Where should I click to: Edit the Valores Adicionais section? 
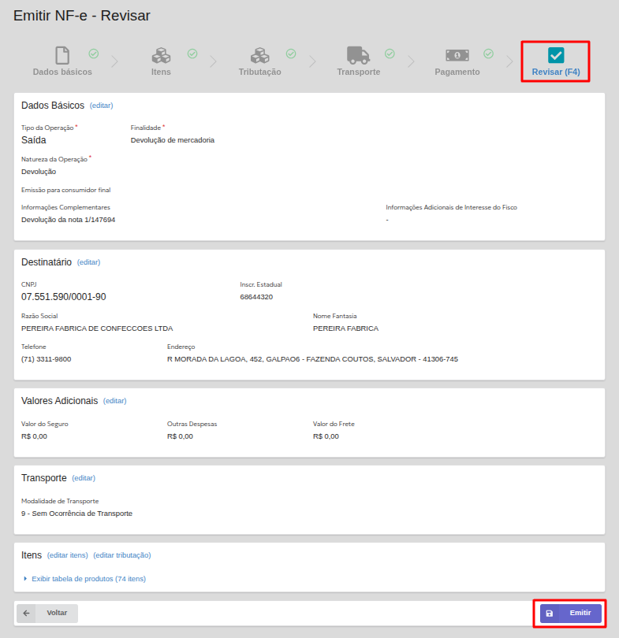pos(114,401)
